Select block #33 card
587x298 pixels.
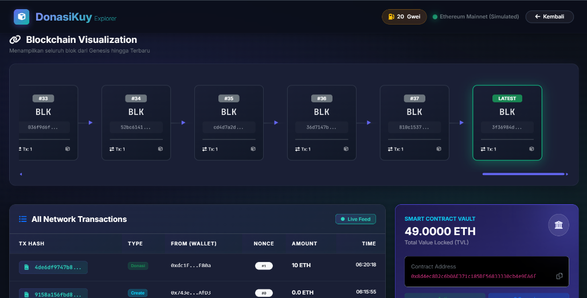pos(48,123)
